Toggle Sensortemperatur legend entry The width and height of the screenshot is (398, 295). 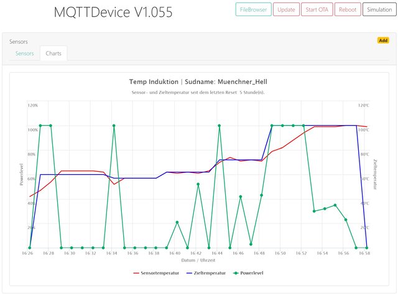tap(156, 273)
